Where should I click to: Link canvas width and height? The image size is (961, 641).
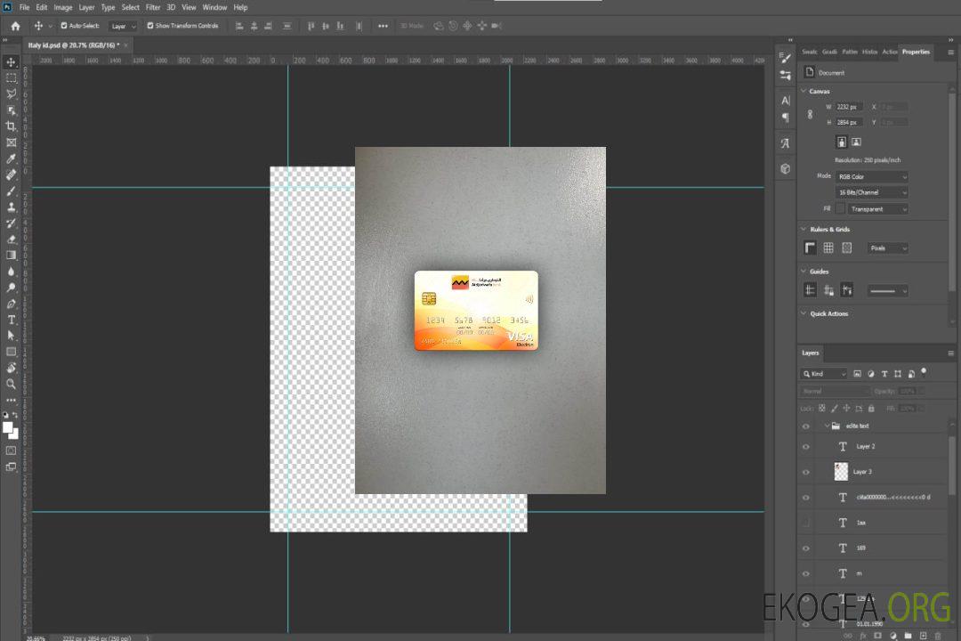click(810, 114)
